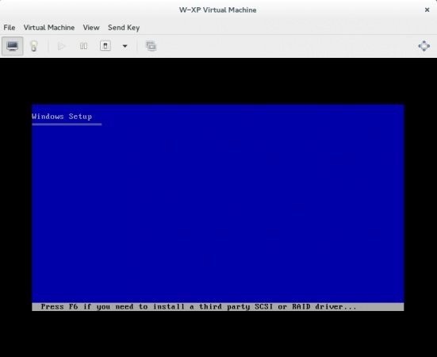
Task: Pause the virtual machine
Action: pyautogui.click(x=83, y=46)
